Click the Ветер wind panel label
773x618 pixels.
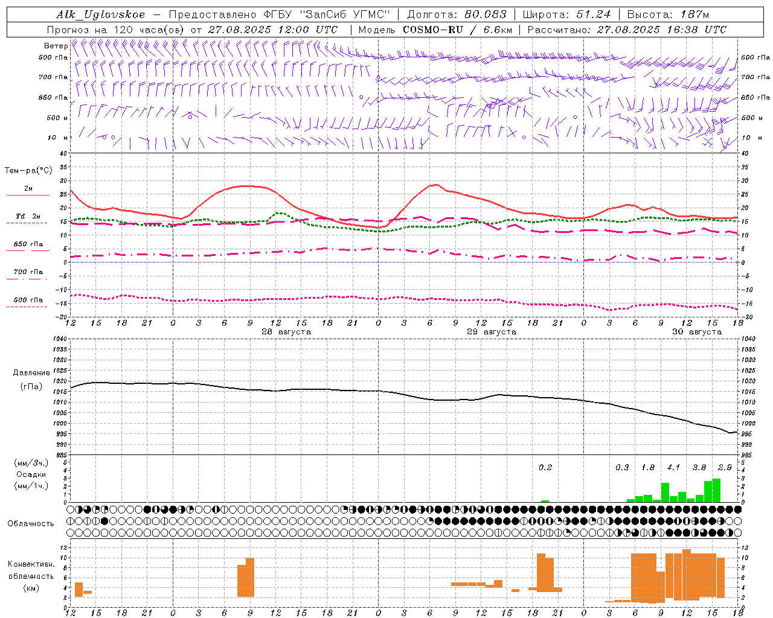point(56,46)
